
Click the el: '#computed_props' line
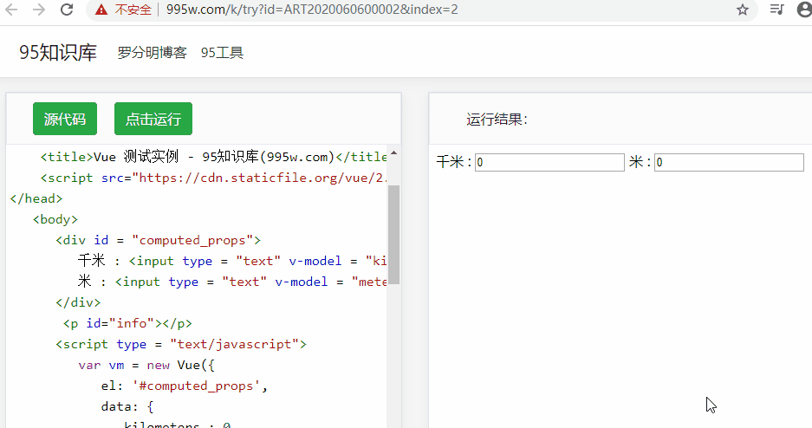coord(185,386)
